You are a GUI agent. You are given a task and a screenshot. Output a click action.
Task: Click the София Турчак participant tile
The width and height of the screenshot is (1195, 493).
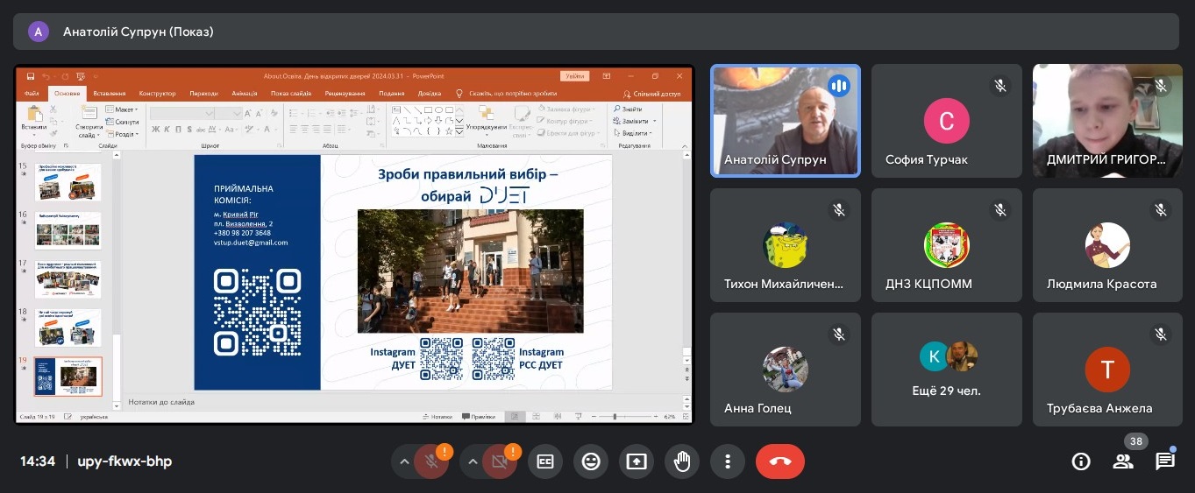[947, 121]
